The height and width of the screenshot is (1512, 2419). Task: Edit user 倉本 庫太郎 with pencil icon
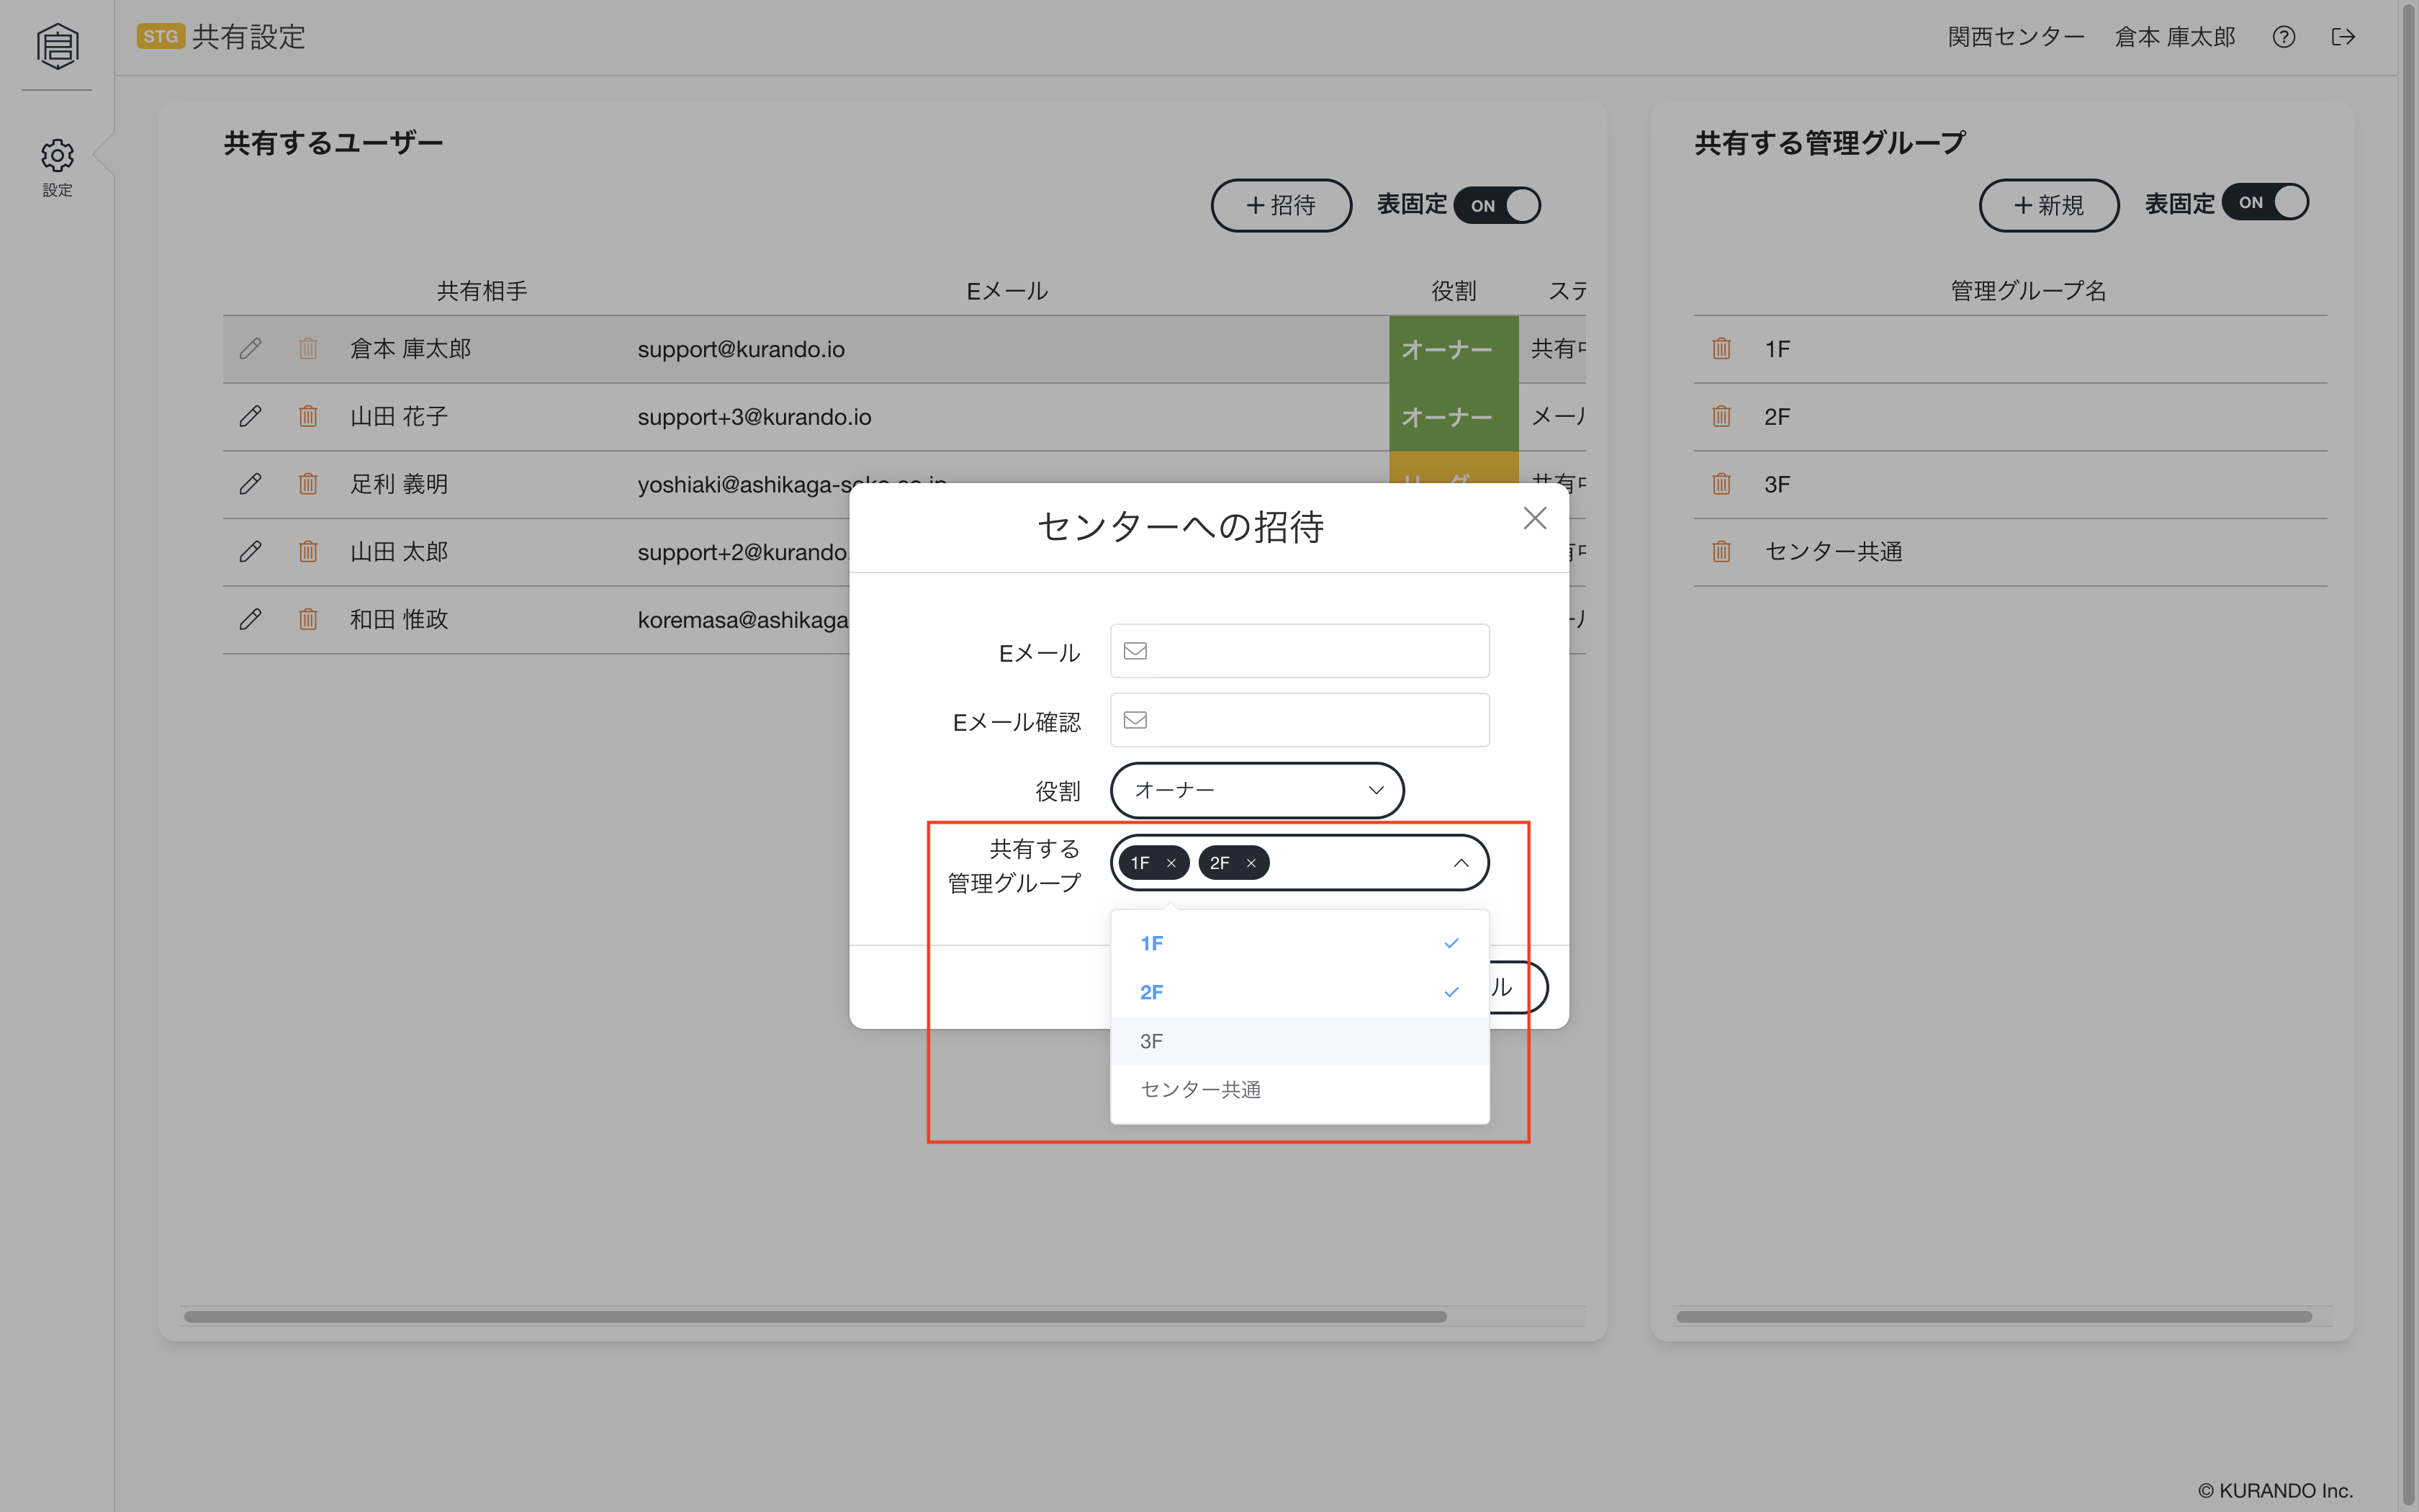[251, 349]
